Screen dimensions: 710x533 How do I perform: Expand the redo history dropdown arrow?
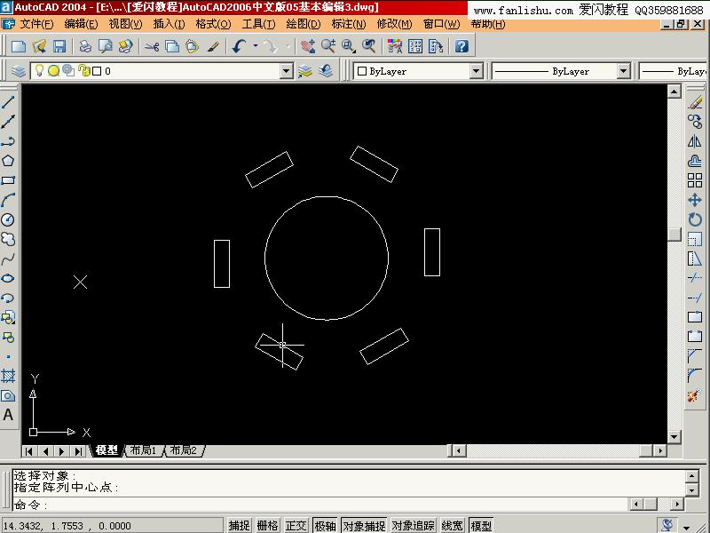click(x=287, y=46)
